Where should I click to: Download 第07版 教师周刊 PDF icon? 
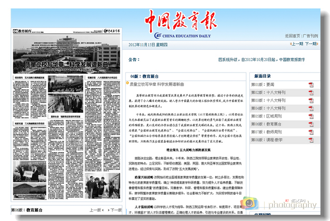click(311, 132)
